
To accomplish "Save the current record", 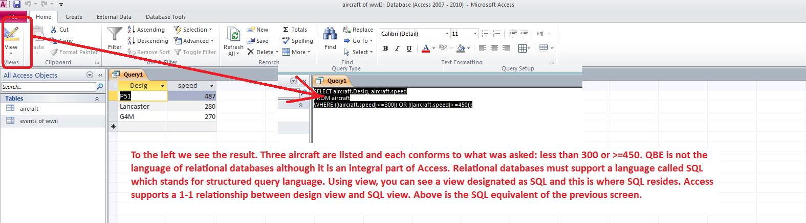I will [257, 41].
